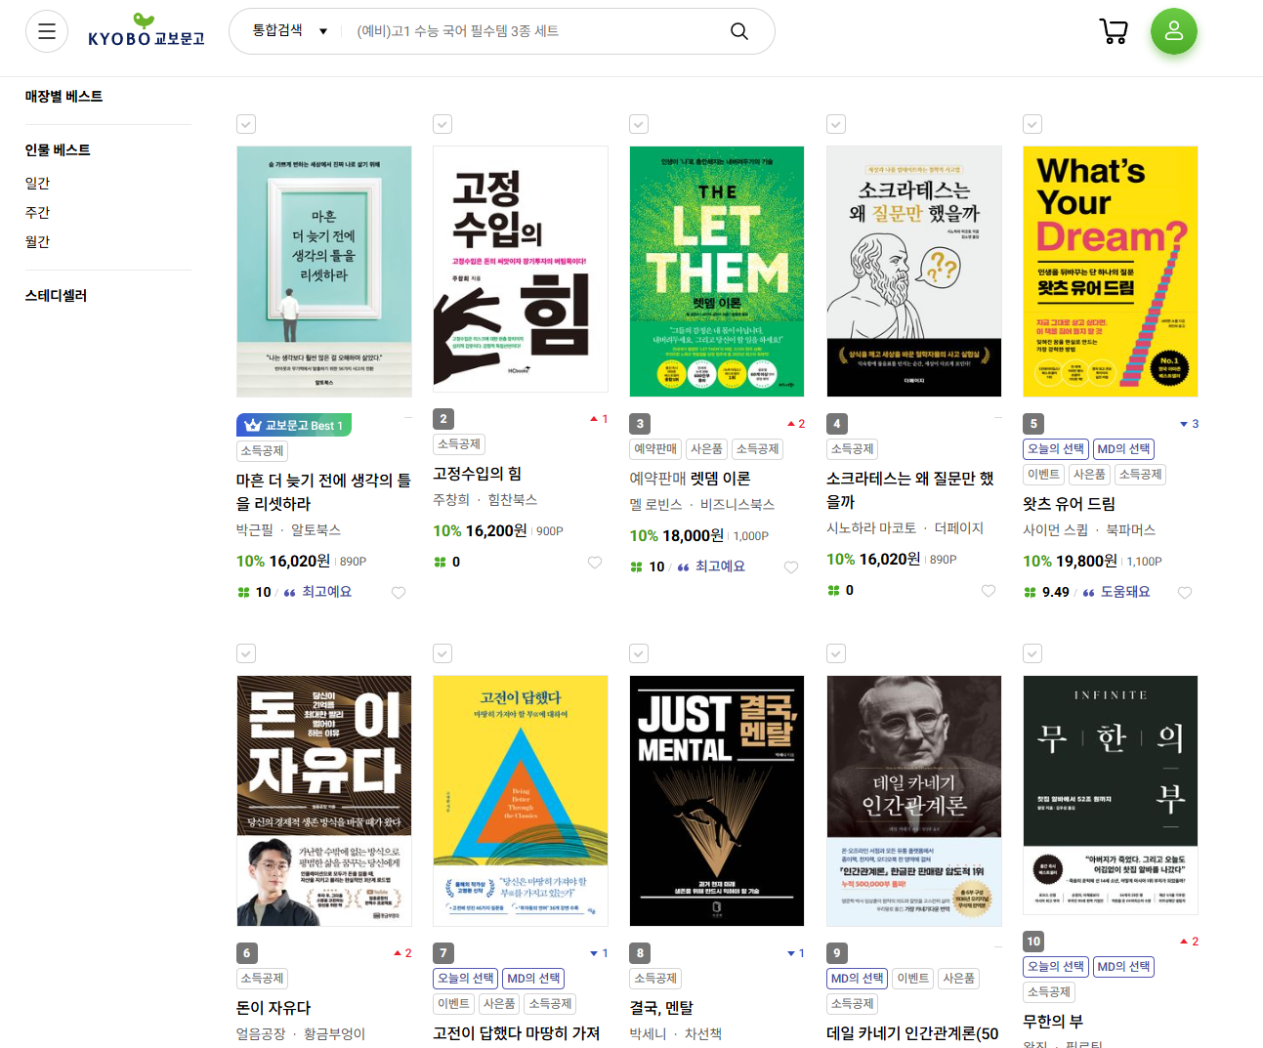Tick the checkbox above 돈이 자유다
1263x1048 pixels.
[246, 653]
